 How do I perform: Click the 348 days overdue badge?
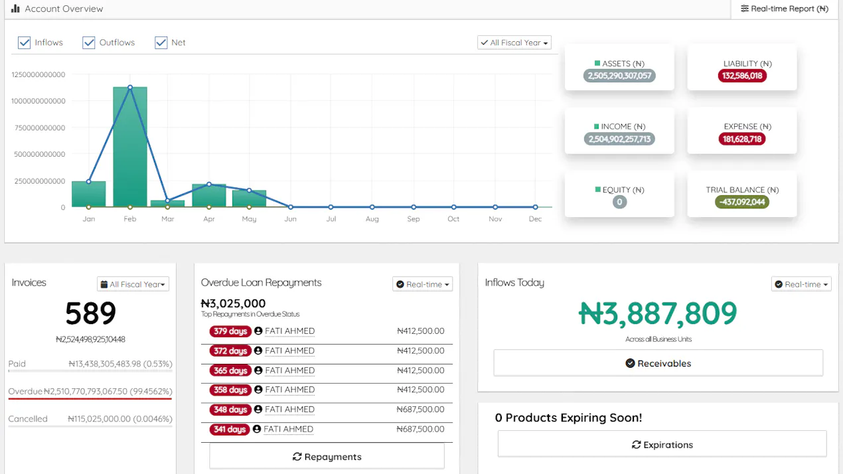pyautogui.click(x=230, y=410)
